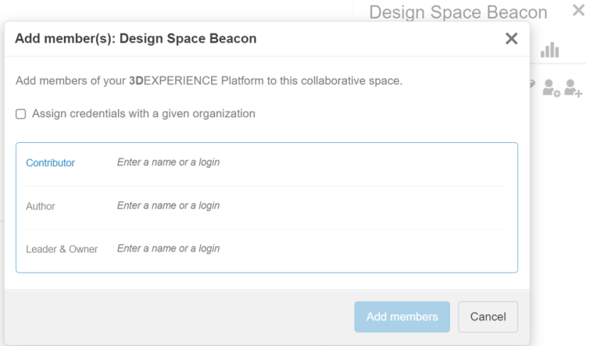The image size is (600, 346).
Task: Select the dialog title 'Add member(s): Design Space Beacon'
Action: tap(136, 38)
